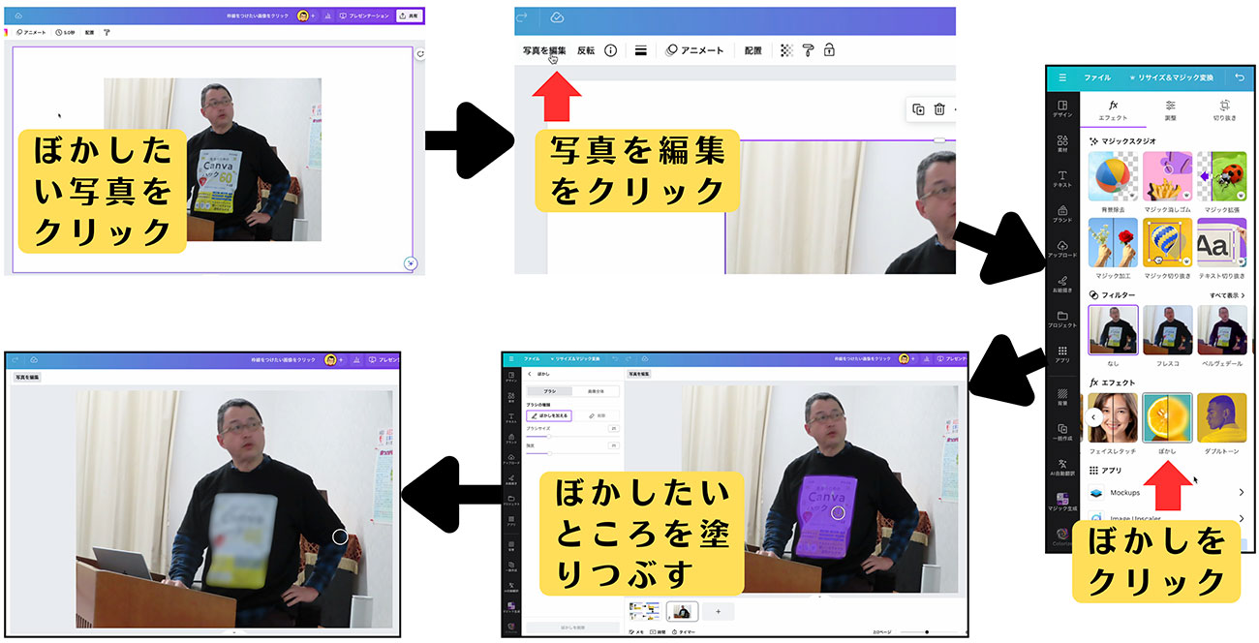Apply the フレスコ filter

click(1167, 330)
